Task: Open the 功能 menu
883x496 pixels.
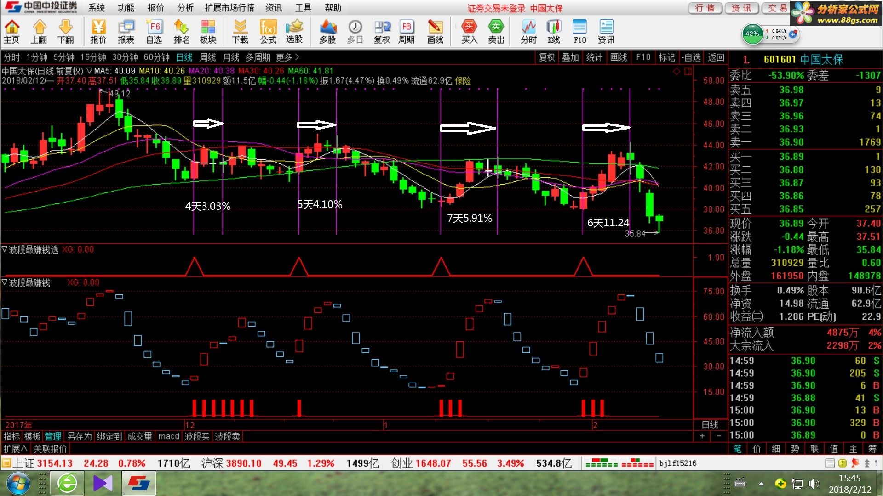Action: (126, 8)
